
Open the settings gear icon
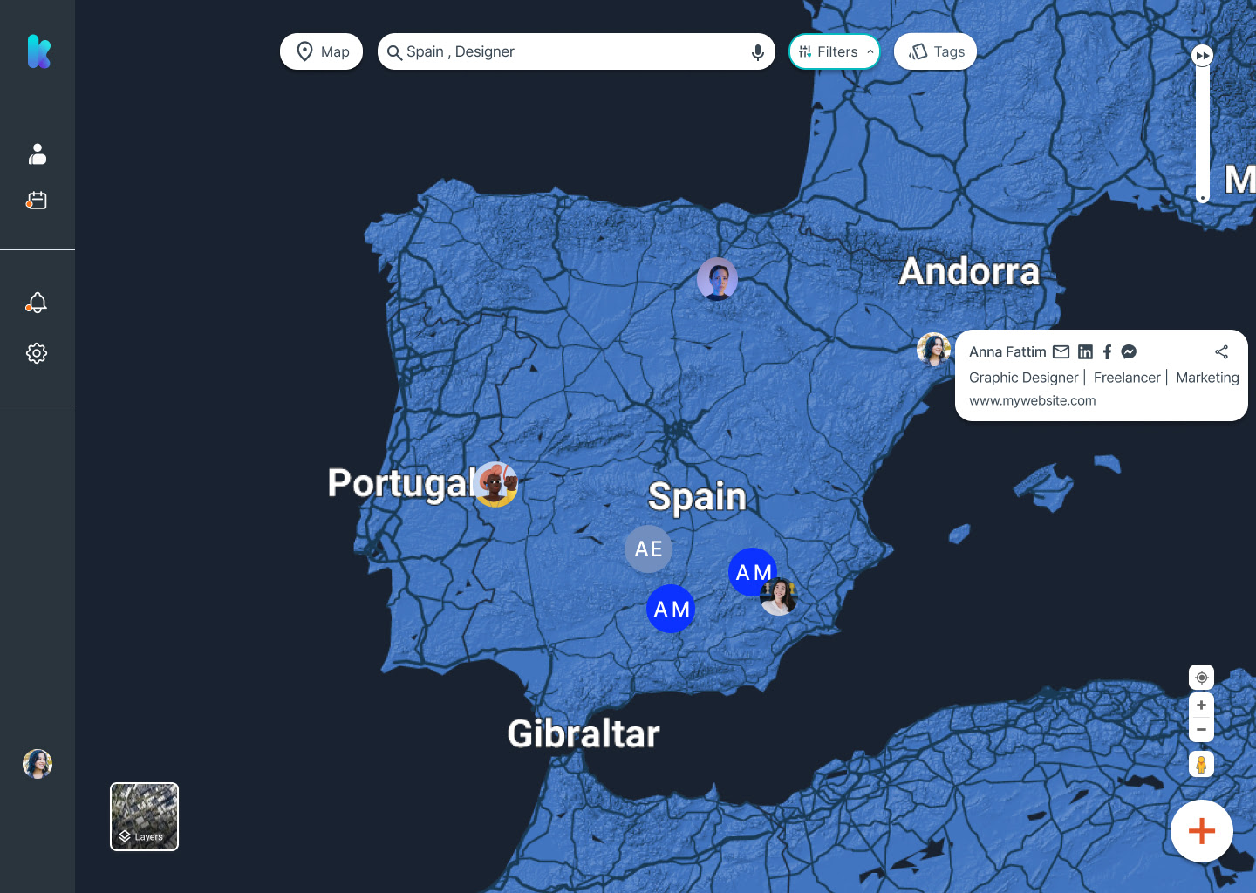37,353
